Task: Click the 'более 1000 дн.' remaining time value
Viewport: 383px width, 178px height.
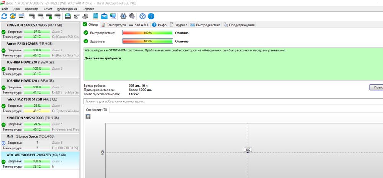Action: (140, 90)
